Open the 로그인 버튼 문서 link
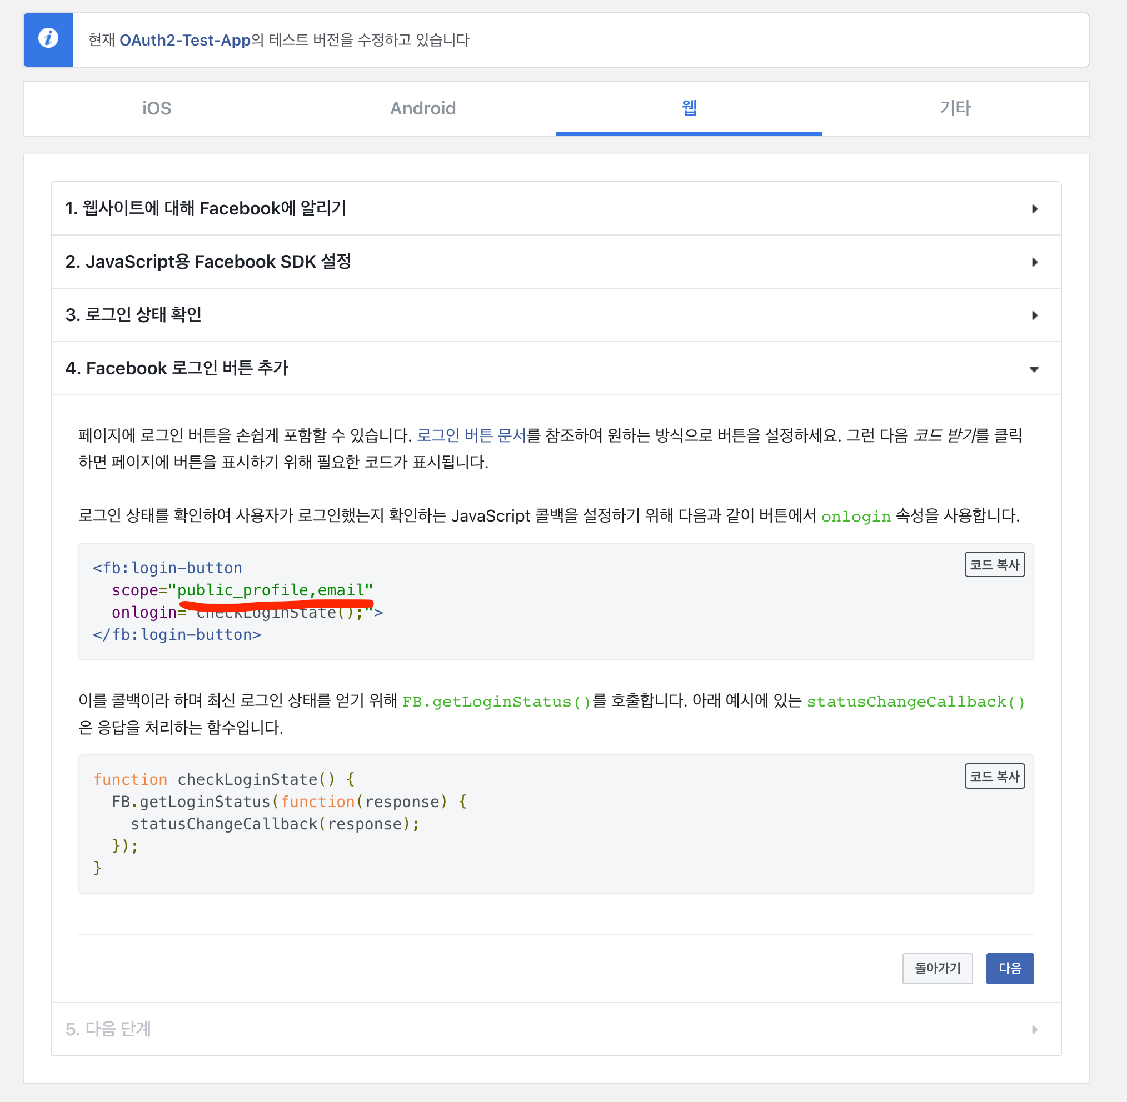The width and height of the screenshot is (1127, 1102). pyautogui.click(x=471, y=435)
